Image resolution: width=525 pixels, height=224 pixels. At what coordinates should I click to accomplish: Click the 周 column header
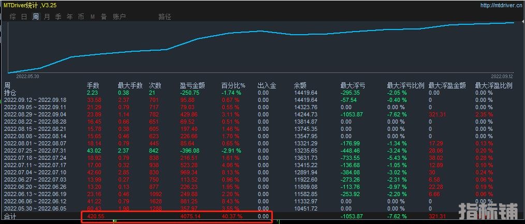[x=7, y=85]
